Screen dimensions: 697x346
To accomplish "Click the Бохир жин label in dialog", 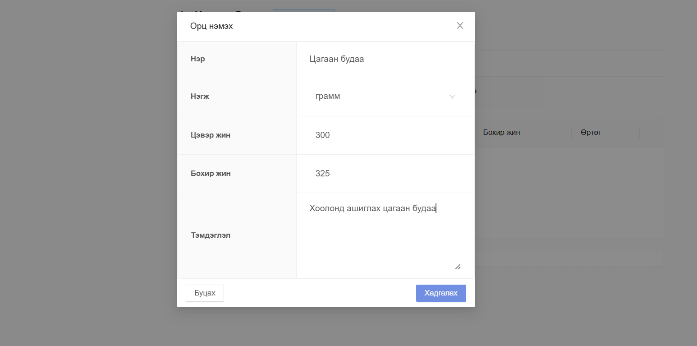I will tap(211, 174).
